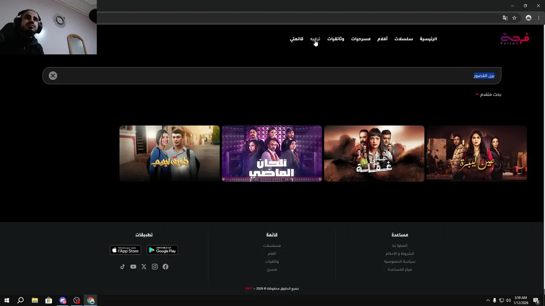Expand the بحث متقدم advanced search
This screenshot has width=545, height=306.
tap(488, 94)
